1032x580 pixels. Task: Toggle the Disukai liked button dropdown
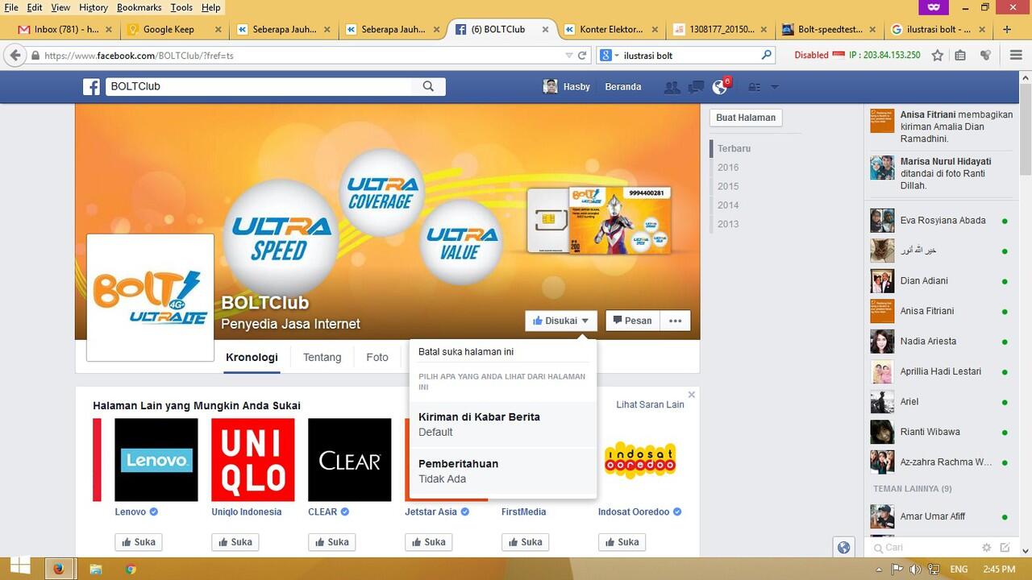[x=561, y=321]
